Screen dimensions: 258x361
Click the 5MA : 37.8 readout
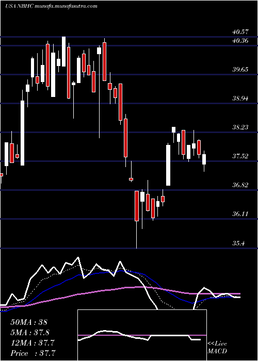coord(30,333)
